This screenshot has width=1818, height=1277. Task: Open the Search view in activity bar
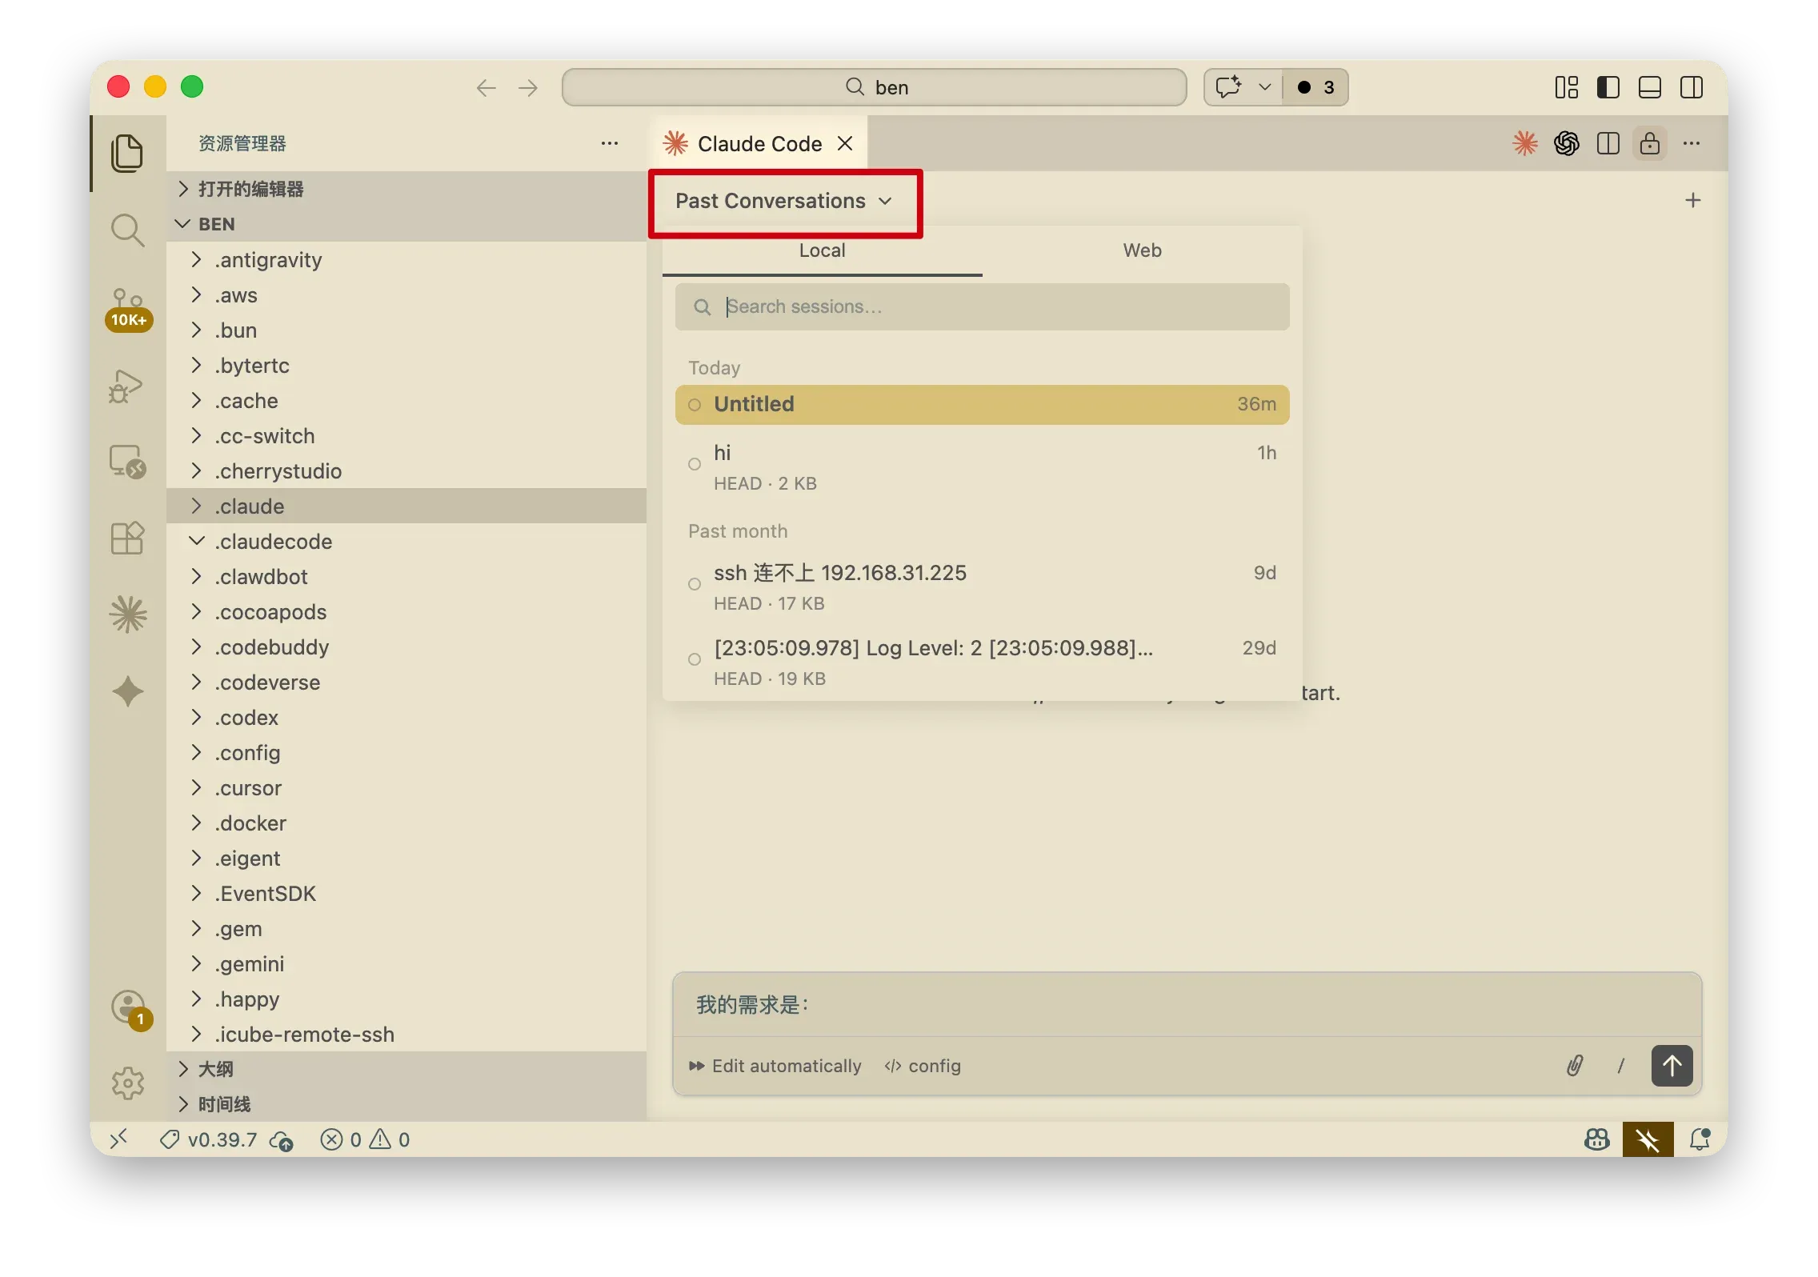click(127, 230)
